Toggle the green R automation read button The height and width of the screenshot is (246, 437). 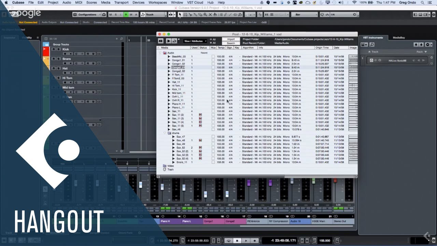(x=126, y=15)
